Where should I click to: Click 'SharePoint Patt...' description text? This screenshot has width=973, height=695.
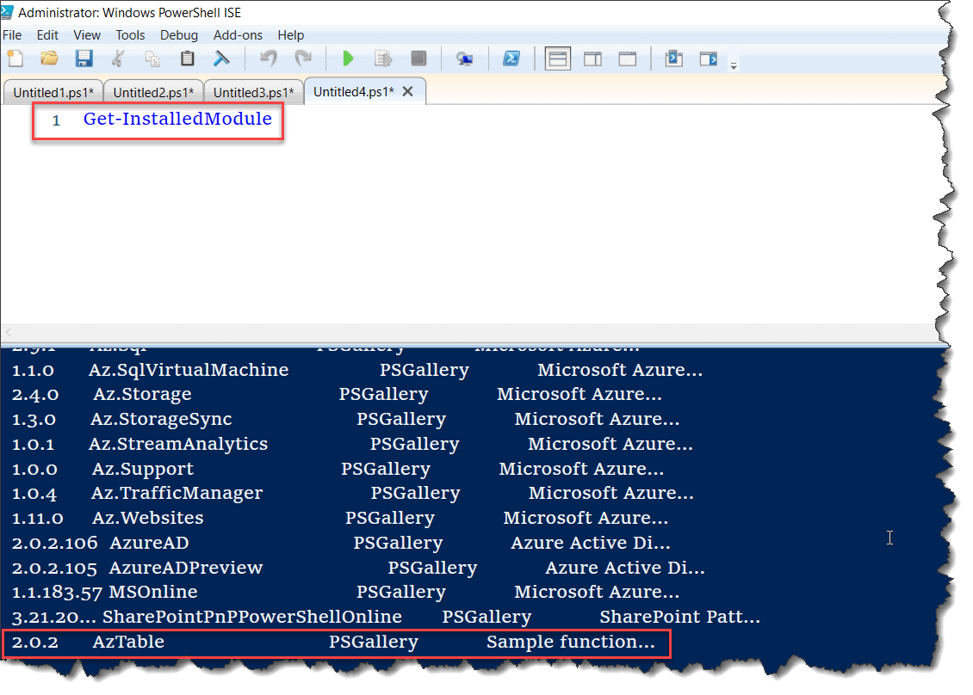coord(679,616)
